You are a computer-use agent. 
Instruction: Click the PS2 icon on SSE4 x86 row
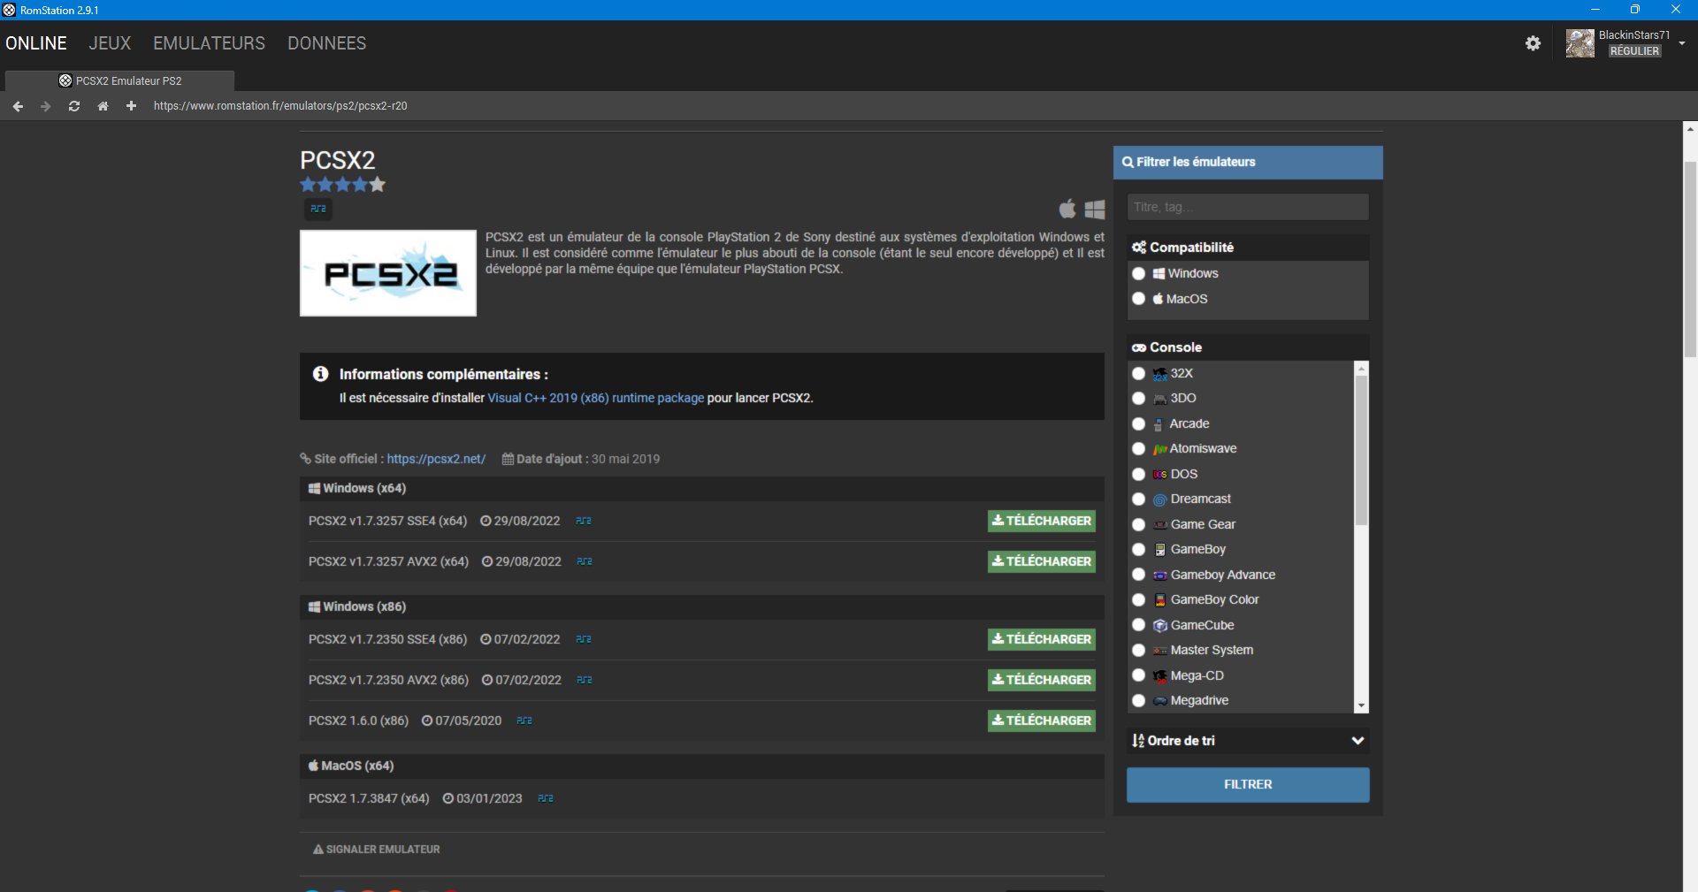coord(584,639)
